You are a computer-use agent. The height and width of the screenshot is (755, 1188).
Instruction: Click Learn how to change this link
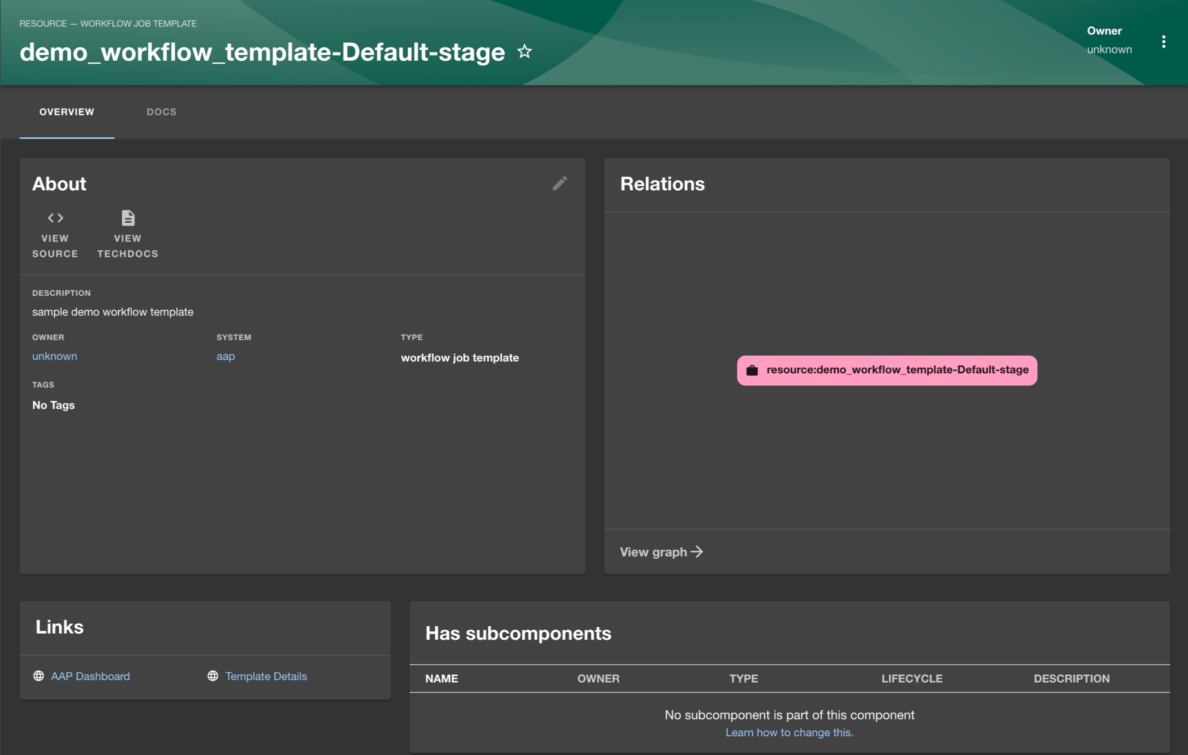click(x=789, y=732)
